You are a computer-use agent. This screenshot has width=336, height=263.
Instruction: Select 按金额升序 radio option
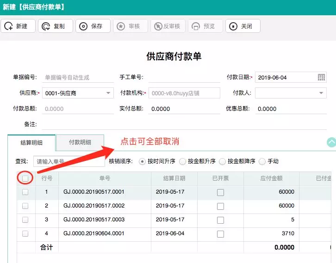183,161
